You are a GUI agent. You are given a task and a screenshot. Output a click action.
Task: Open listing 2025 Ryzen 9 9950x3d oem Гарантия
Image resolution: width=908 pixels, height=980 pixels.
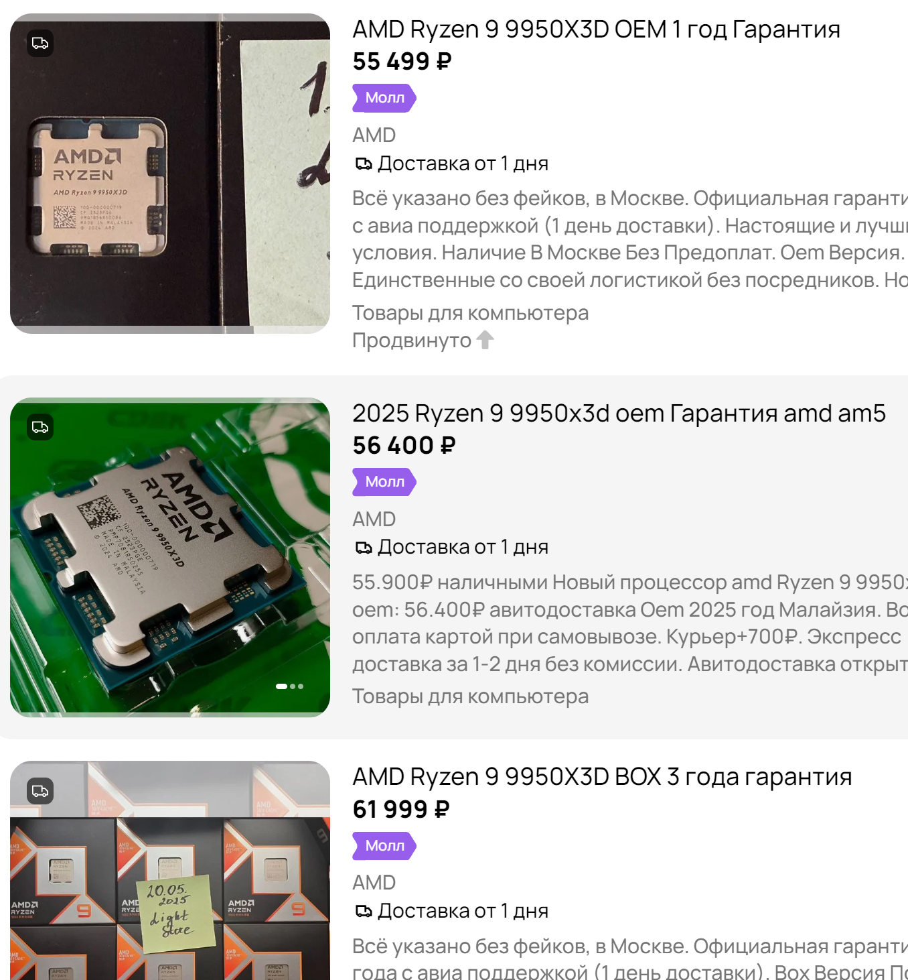click(x=619, y=414)
